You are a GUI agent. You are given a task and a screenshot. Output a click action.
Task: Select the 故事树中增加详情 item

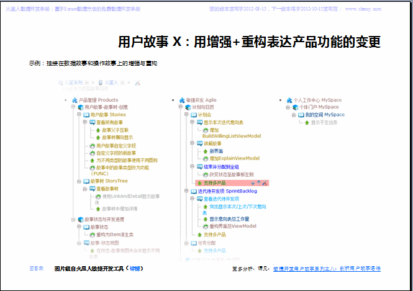tap(120, 209)
